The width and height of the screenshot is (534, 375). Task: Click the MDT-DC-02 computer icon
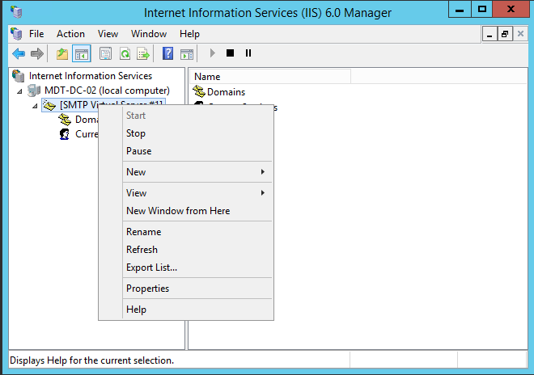pos(34,91)
